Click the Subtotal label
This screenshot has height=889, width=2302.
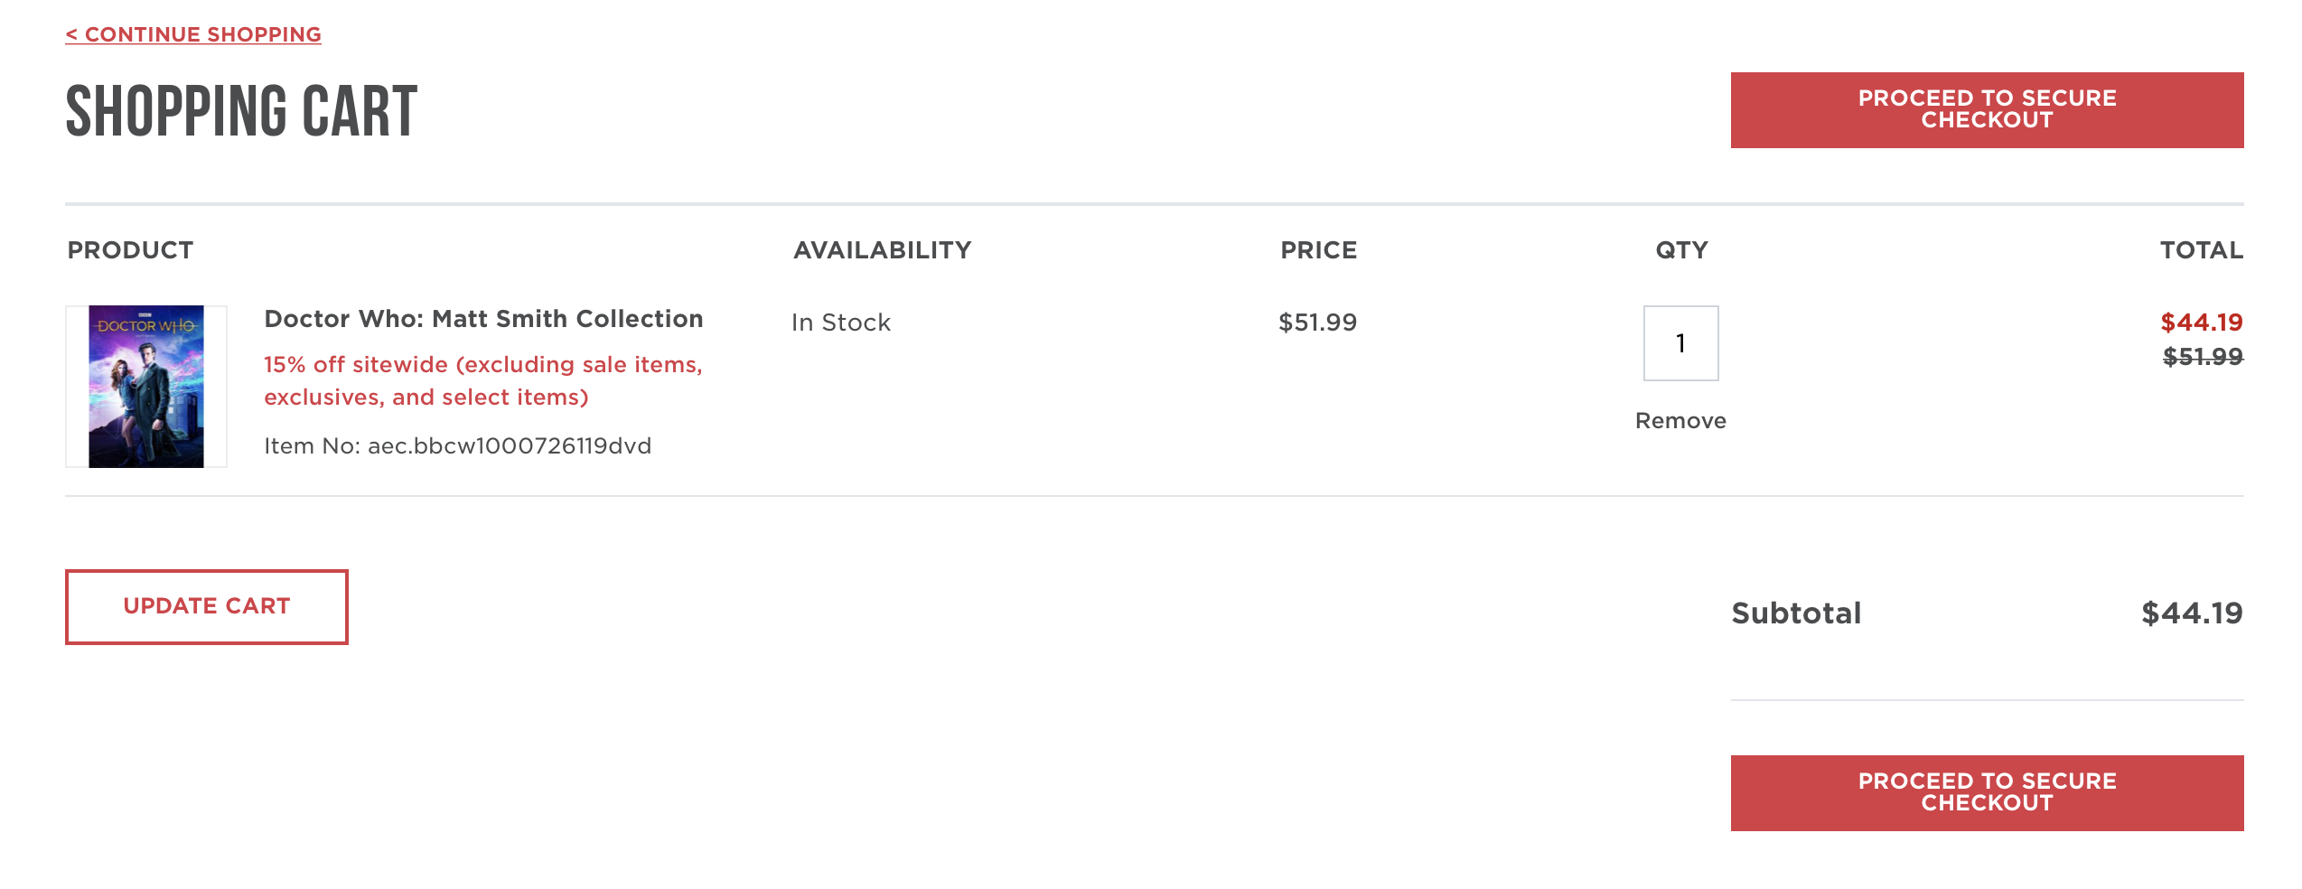(x=1796, y=613)
